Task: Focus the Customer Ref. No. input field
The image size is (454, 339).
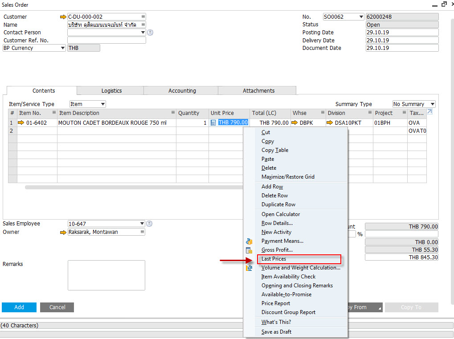Action: tap(106, 40)
